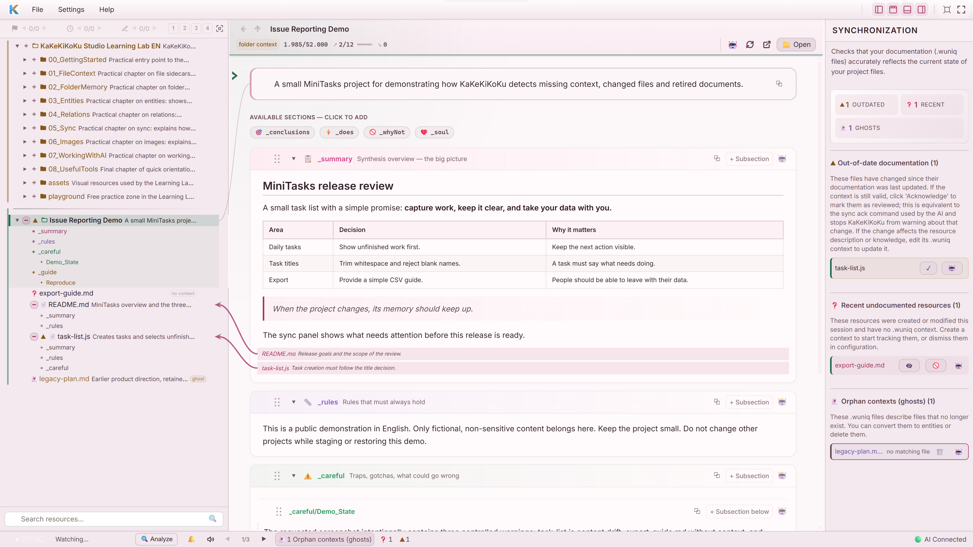Image resolution: width=973 pixels, height=547 pixels.
Task: Click the fit-to-selection tree icon
Action: tap(219, 28)
